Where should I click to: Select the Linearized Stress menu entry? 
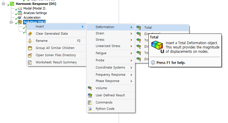tap(111, 46)
